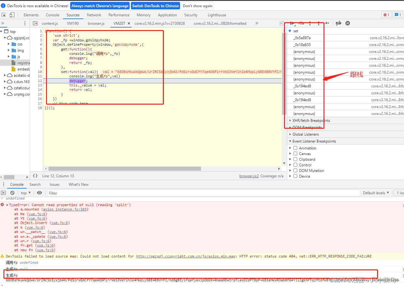This screenshot has width=404, height=286.
Task: Click the inspect element picker icon
Action: [x=4, y=15]
